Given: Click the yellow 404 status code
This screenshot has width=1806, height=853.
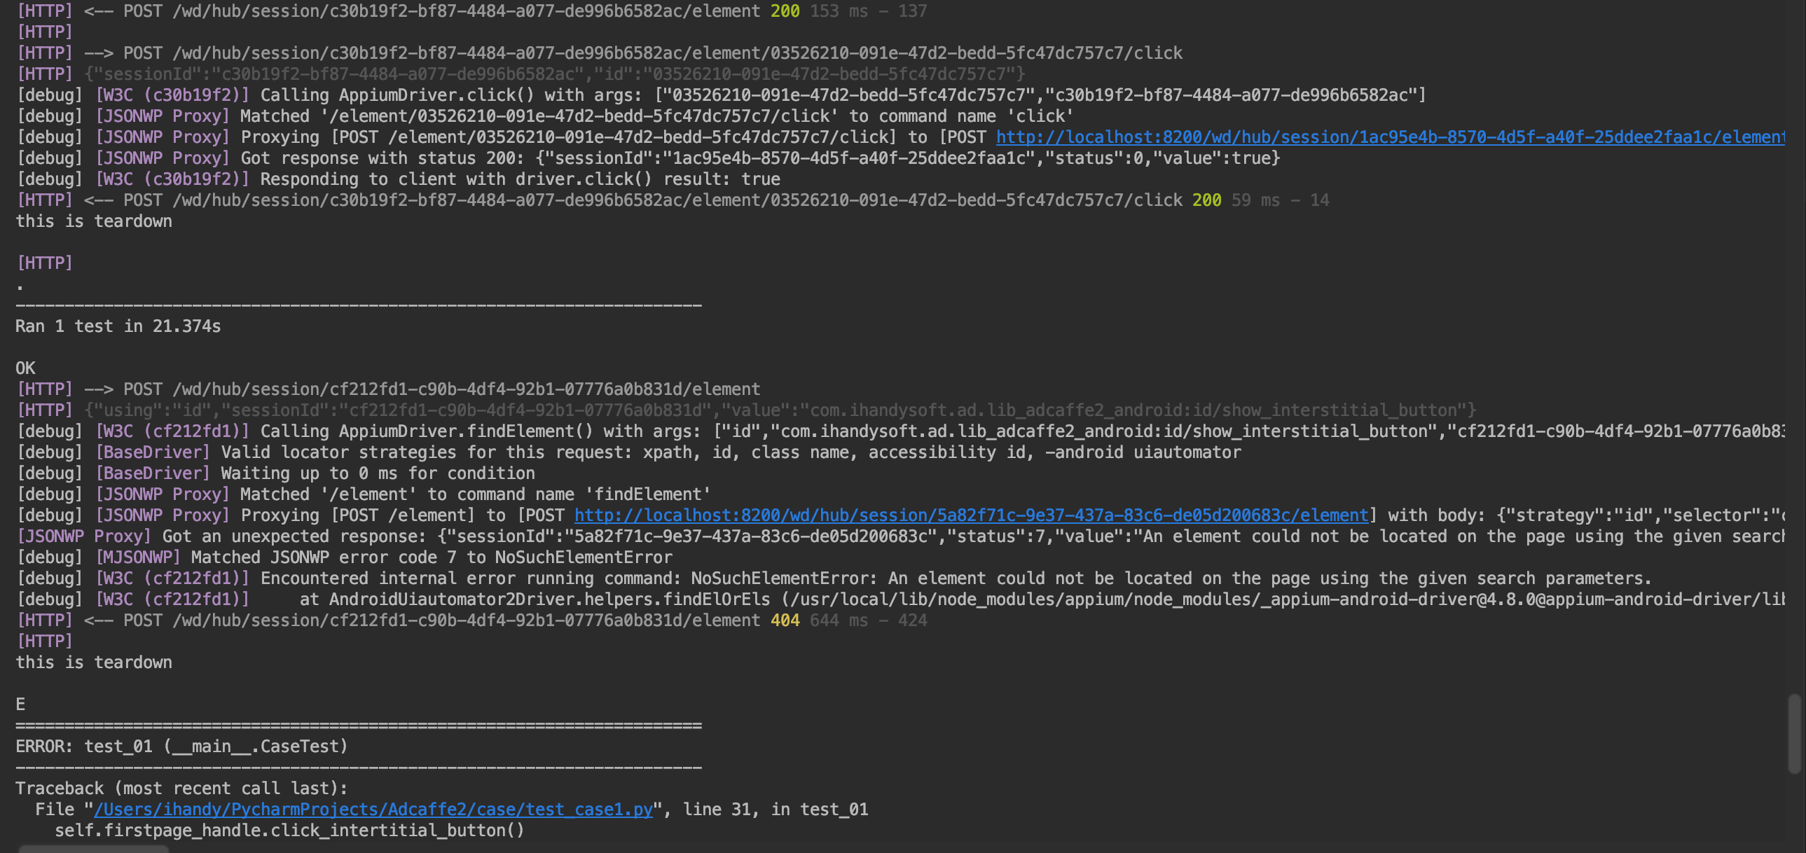Looking at the screenshot, I should click(x=785, y=621).
